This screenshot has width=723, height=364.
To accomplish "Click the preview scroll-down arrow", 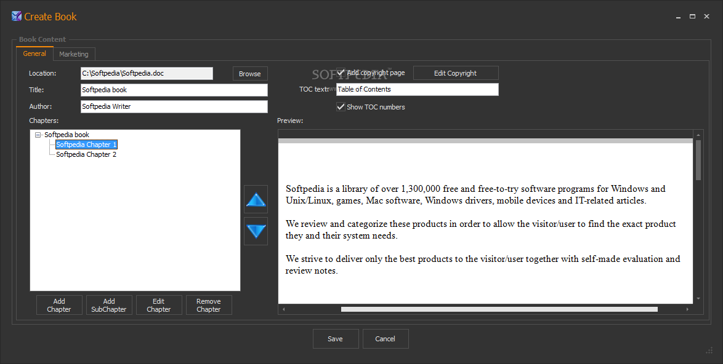I will [698, 299].
